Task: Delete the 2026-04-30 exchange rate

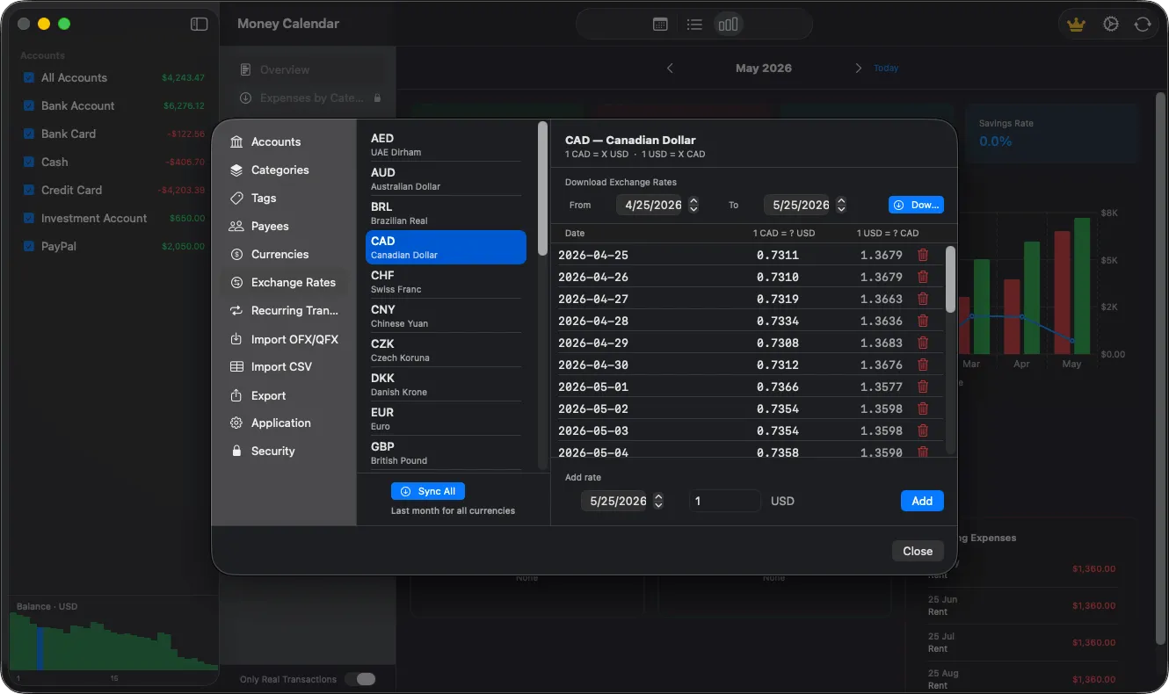Action: (x=923, y=365)
